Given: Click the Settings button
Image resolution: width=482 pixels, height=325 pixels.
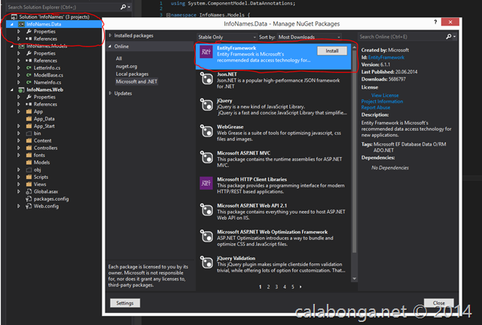Looking at the screenshot, I should click(125, 303).
